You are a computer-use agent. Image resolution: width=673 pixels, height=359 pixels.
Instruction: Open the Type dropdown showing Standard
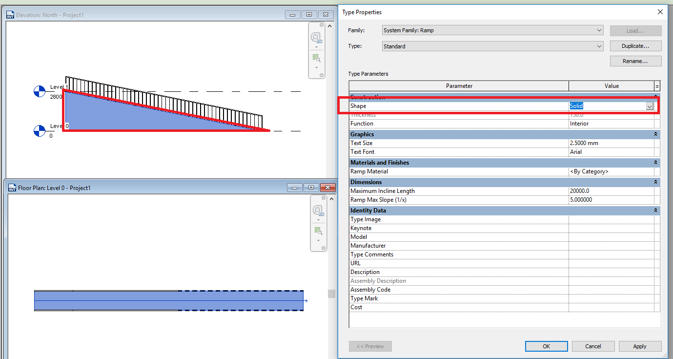point(599,45)
